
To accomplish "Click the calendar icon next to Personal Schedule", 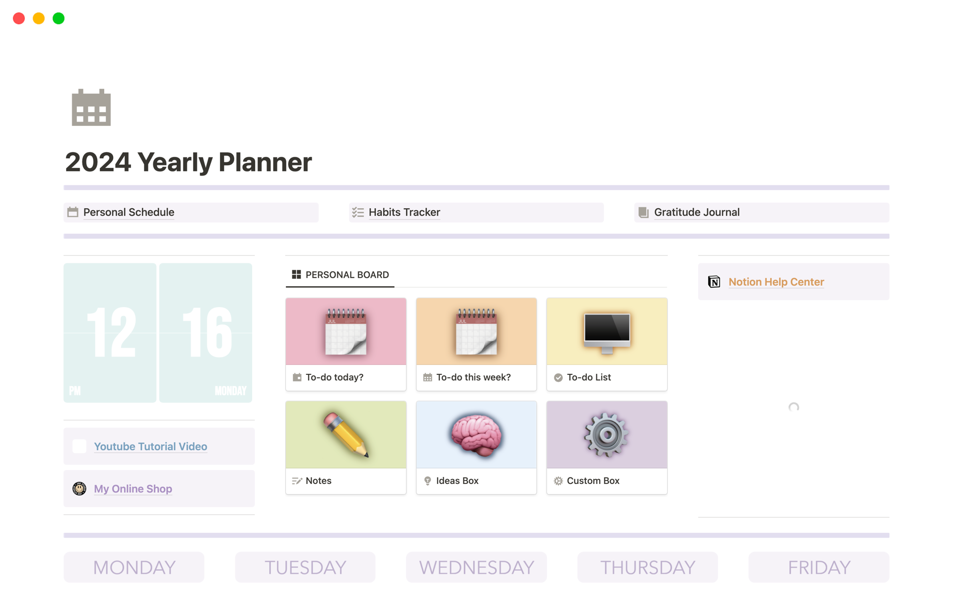I will tap(73, 211).
